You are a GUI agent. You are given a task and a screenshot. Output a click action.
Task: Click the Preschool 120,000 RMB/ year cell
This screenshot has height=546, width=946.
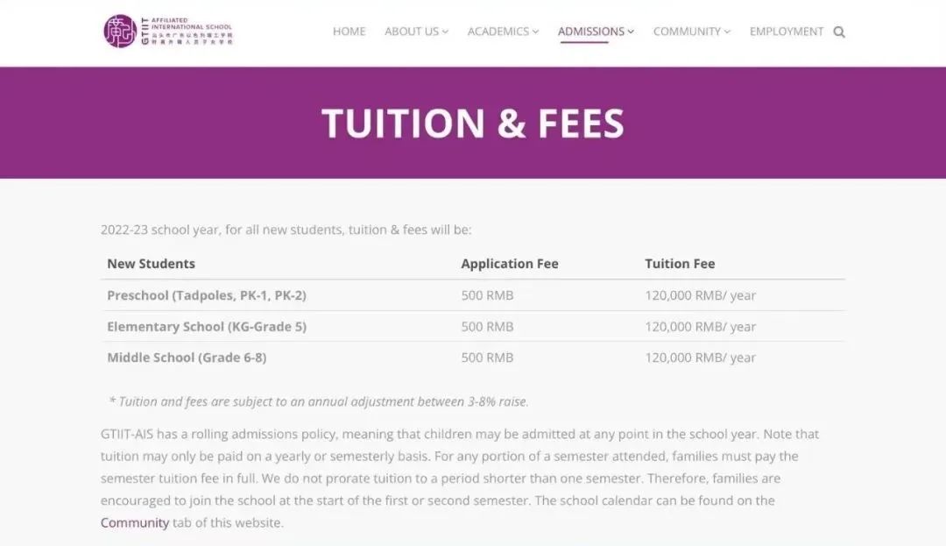pyautogui.click(x=700, y=295)
